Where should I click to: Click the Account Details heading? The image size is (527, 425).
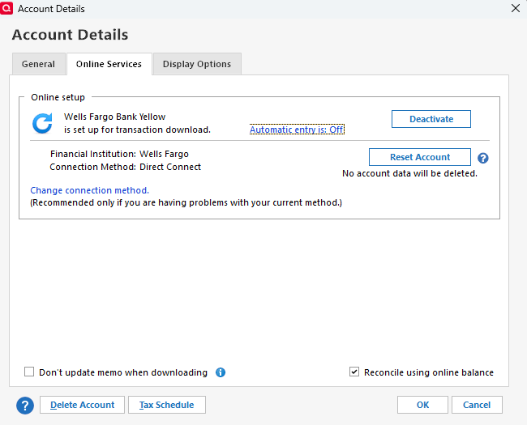click(70, 35)
